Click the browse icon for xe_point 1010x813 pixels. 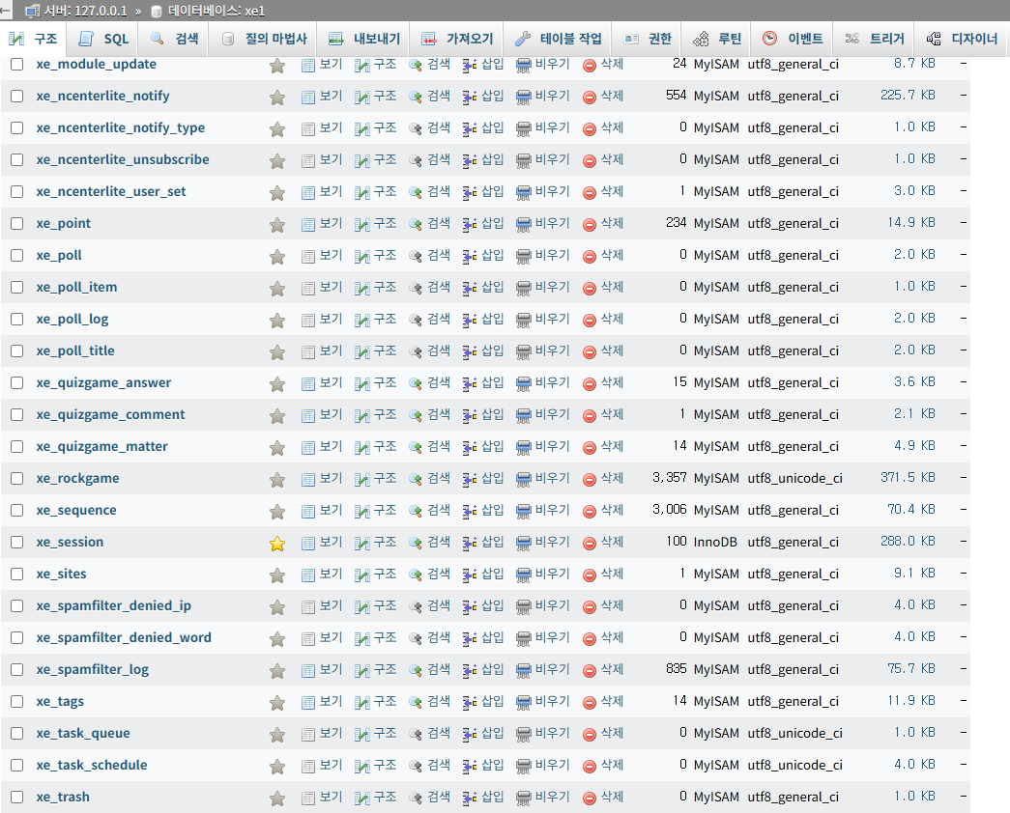coord(308,224)
